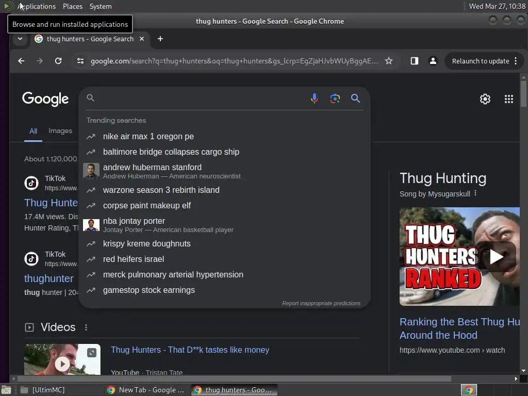Go back to the previous page
Image resolution: width=528 pixels, height=396 pixels.
(x=21, y=61)
